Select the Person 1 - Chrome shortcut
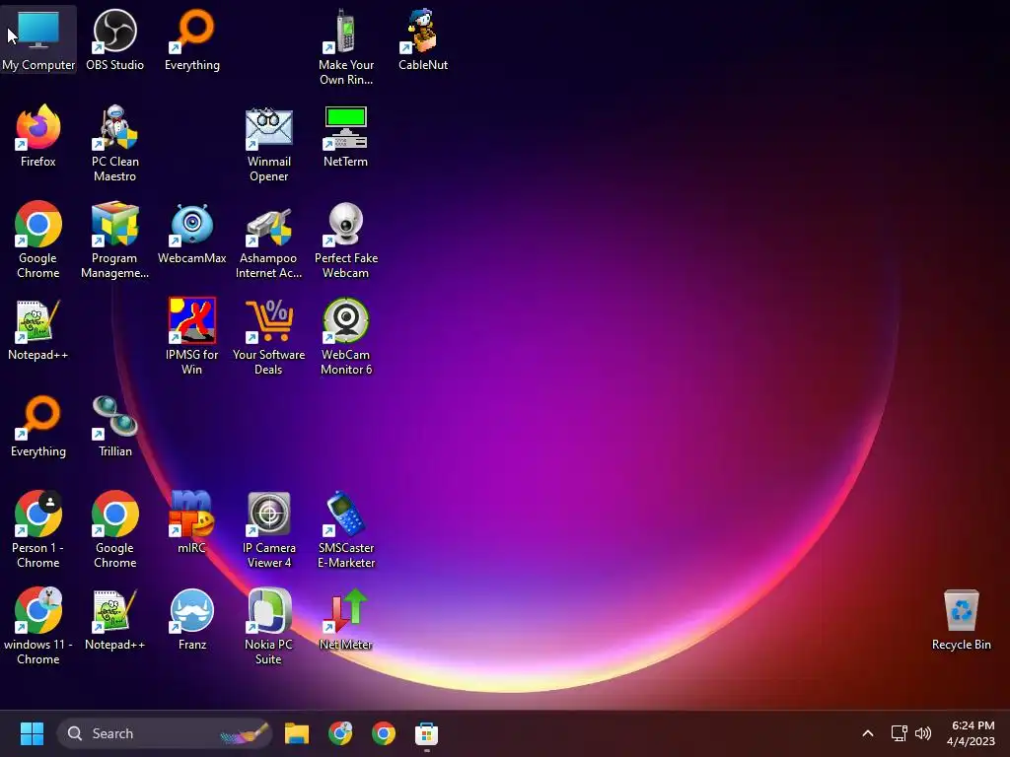Image resolution: width=1010 pixels, height=757 pixels. pyautogui.click(x=38, y=529)
